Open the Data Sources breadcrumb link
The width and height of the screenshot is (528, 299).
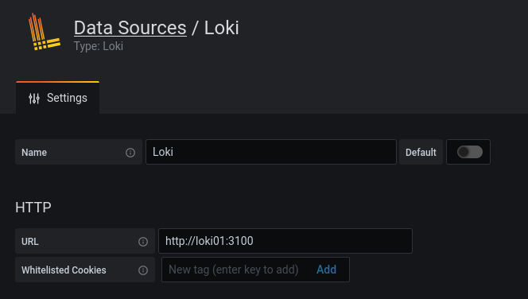(x=130, y=28)
